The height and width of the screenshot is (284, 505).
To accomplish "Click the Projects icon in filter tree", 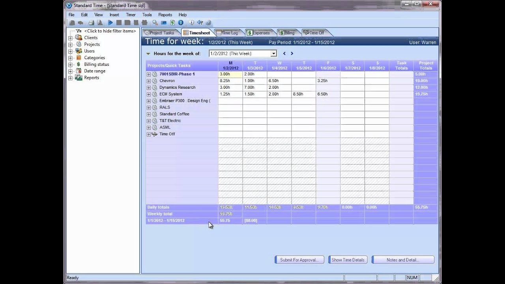I will click(79, 44).
